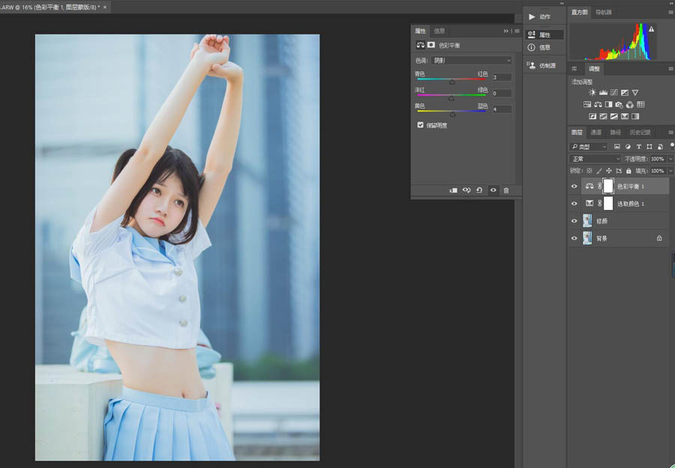This screenshot has width=675, height=468.
Task: Click the reset adjustment defaults icon
Action: pyautogui.click(x=479, y=190)
